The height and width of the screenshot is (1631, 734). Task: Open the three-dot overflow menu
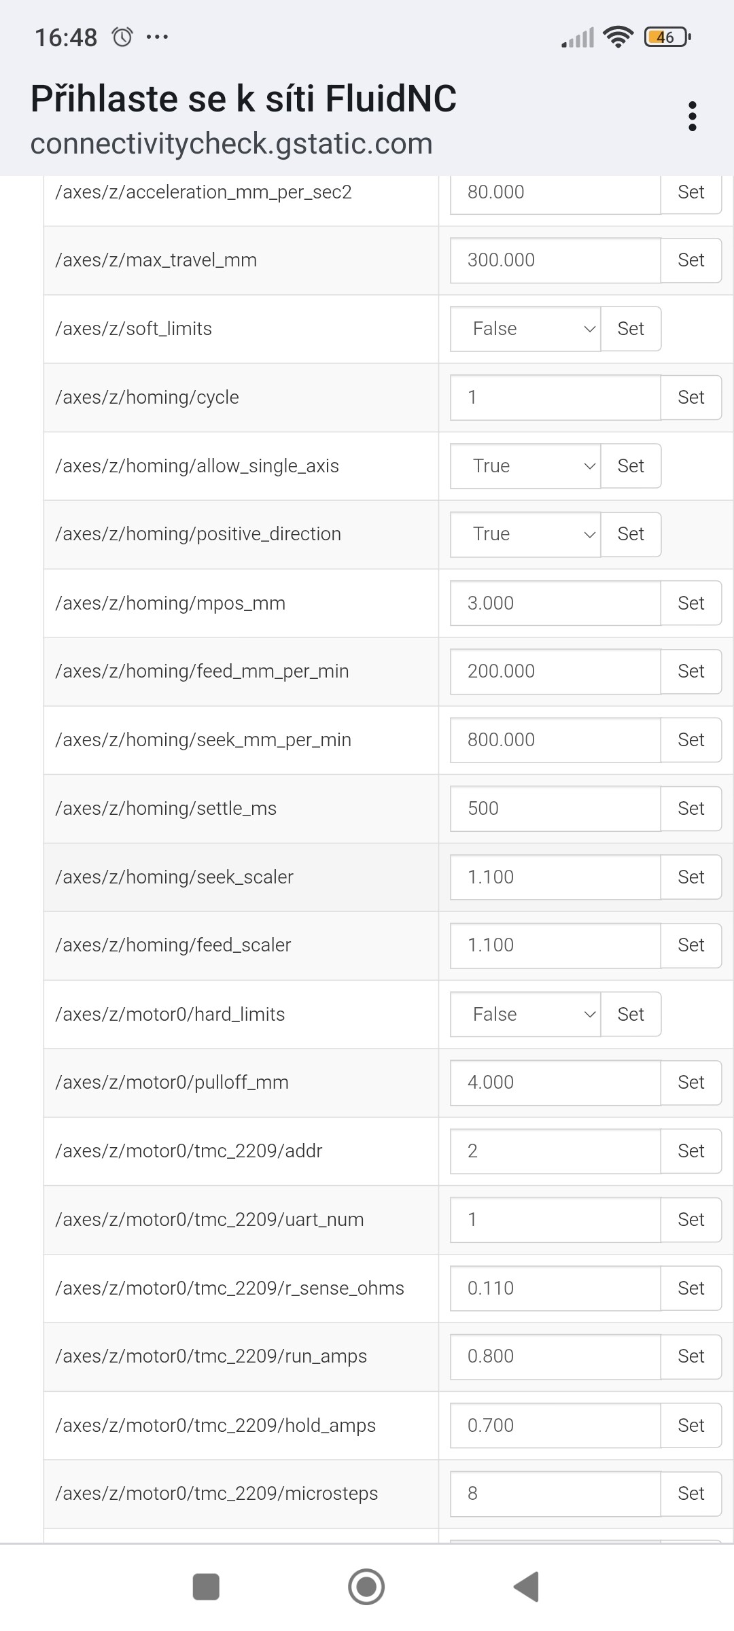coord(692,116)
